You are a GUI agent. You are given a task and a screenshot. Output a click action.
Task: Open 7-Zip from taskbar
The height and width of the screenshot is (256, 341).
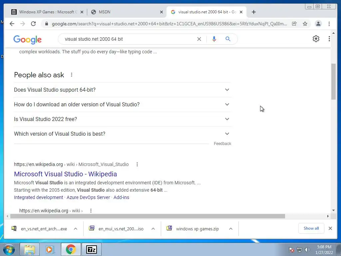[x=91, y=249]
